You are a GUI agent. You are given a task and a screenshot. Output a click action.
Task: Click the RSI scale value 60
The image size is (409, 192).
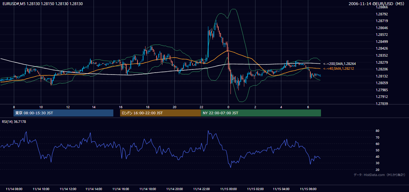click(378, 144)
